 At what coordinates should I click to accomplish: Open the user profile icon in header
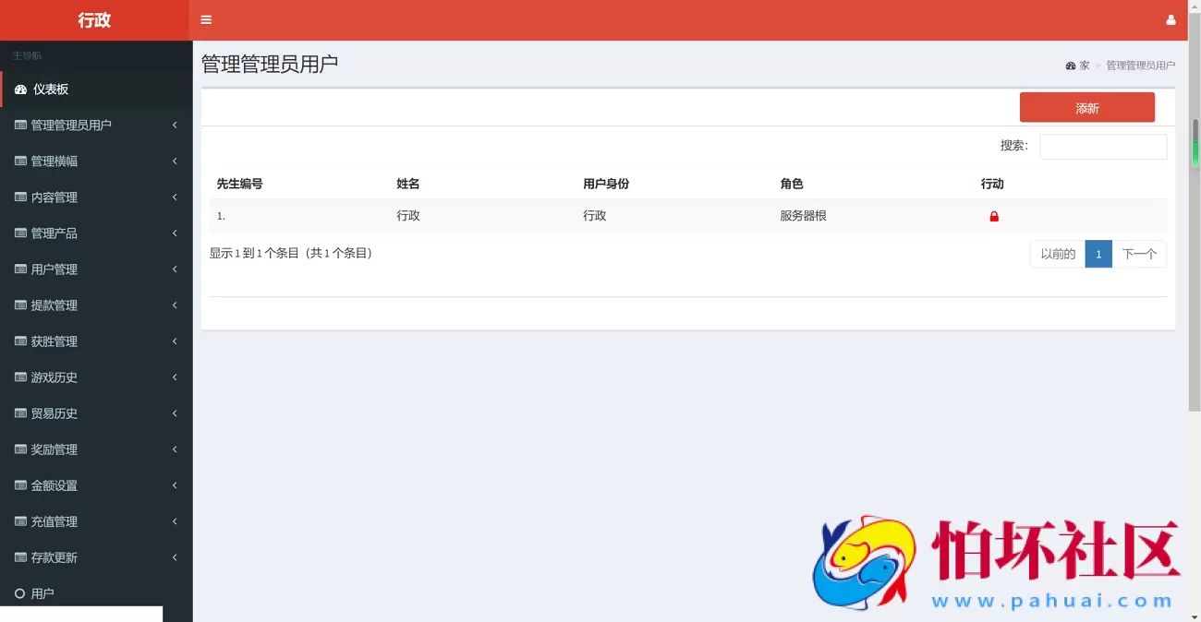tap(1171, 20)
